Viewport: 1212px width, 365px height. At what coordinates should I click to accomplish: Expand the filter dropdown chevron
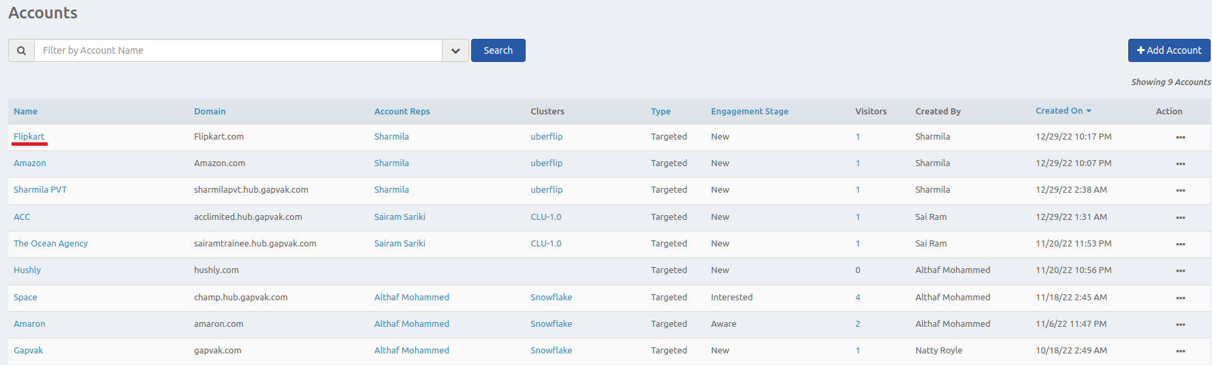coord(456,50)
